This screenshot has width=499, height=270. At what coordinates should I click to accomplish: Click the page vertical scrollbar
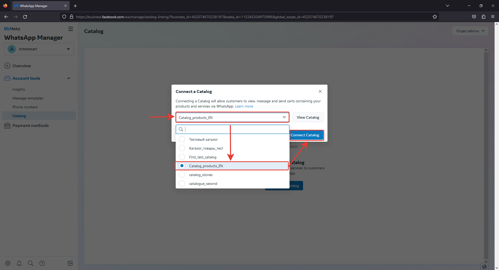(497, 145)
